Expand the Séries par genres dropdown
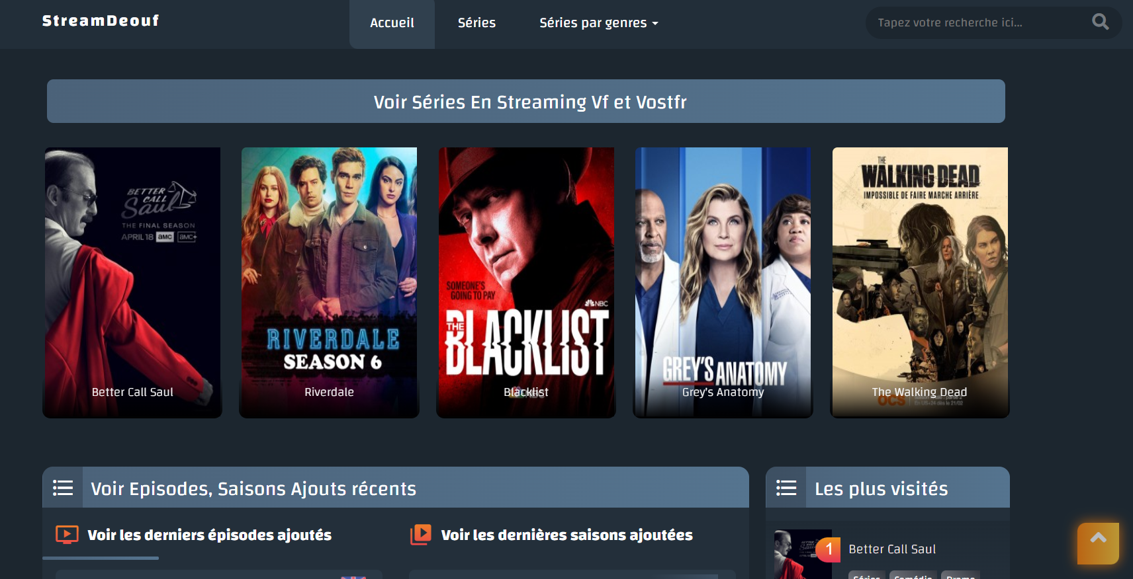The image size is (1133, 579). tap(598, 22)
